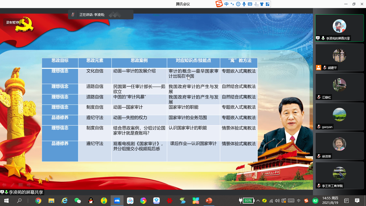Open WeChat from the taskbar
This screenshot has height=206, width=366.
[x=78, y=201]
